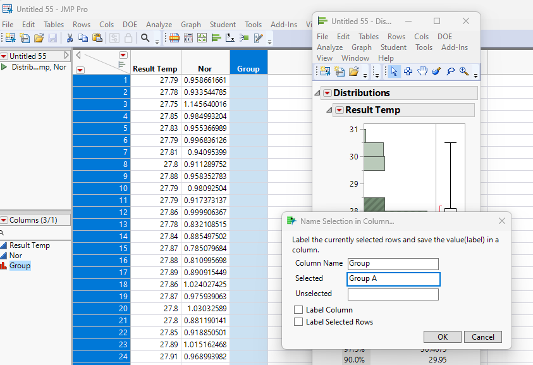Open DOE menu in main window
The width and height of the screenshot is (533, 365).
[x=130, y=25]
